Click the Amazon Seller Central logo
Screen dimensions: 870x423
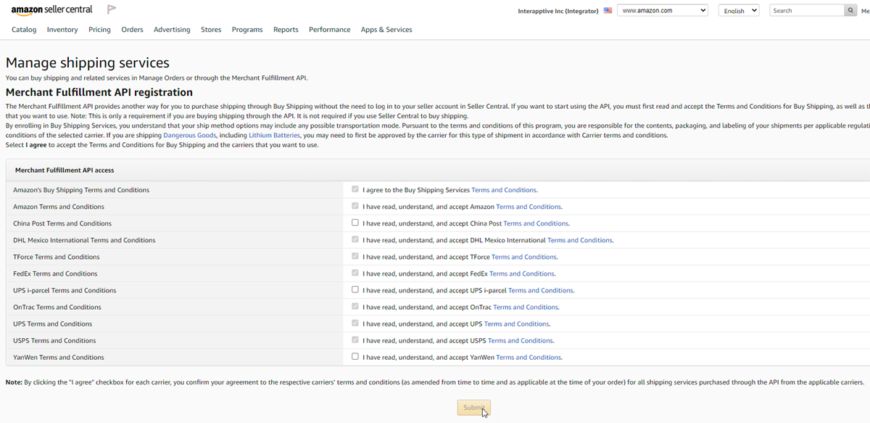(52, 9)
